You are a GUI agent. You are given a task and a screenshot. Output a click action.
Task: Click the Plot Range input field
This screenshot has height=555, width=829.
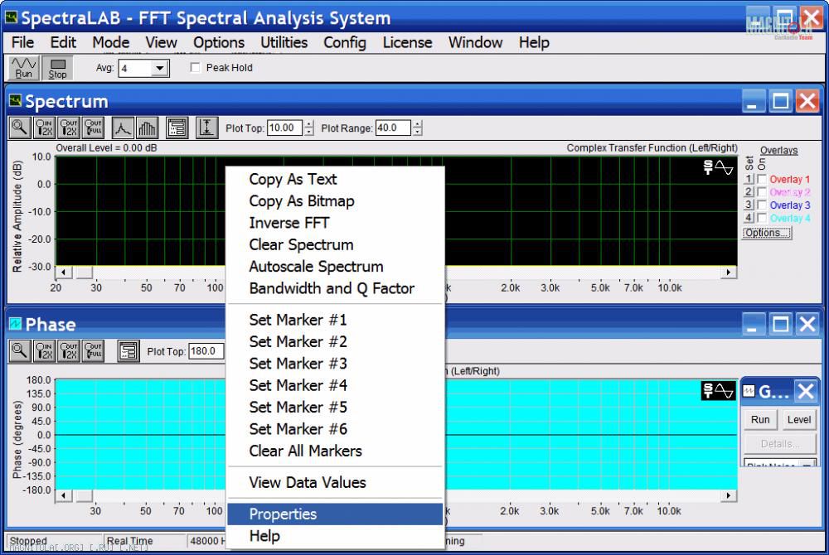(393, 128)
